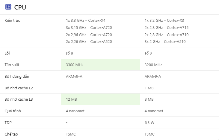Click the CPU section heading text
The width and height of the screenshot is (219, 140).
point(20,7)
